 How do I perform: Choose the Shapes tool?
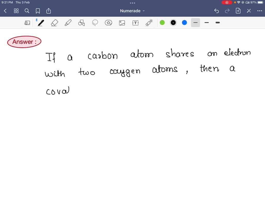click(82, 23)
